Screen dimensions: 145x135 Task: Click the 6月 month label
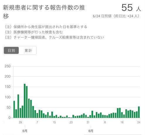tap(91, 131)
